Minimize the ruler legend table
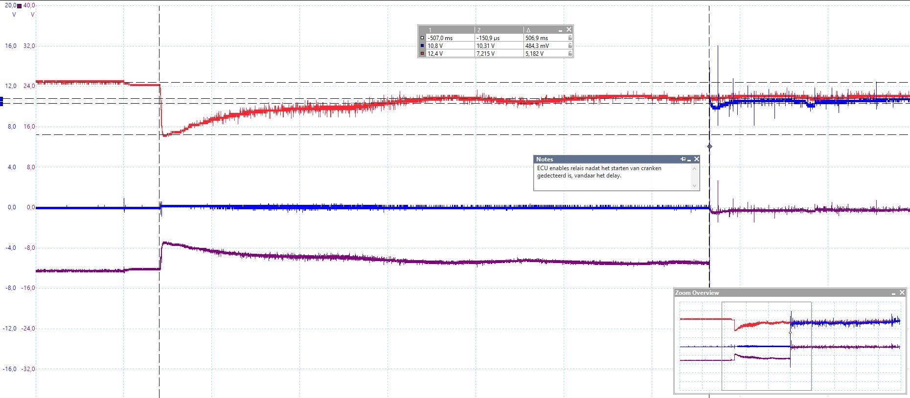 coord(561,30)
